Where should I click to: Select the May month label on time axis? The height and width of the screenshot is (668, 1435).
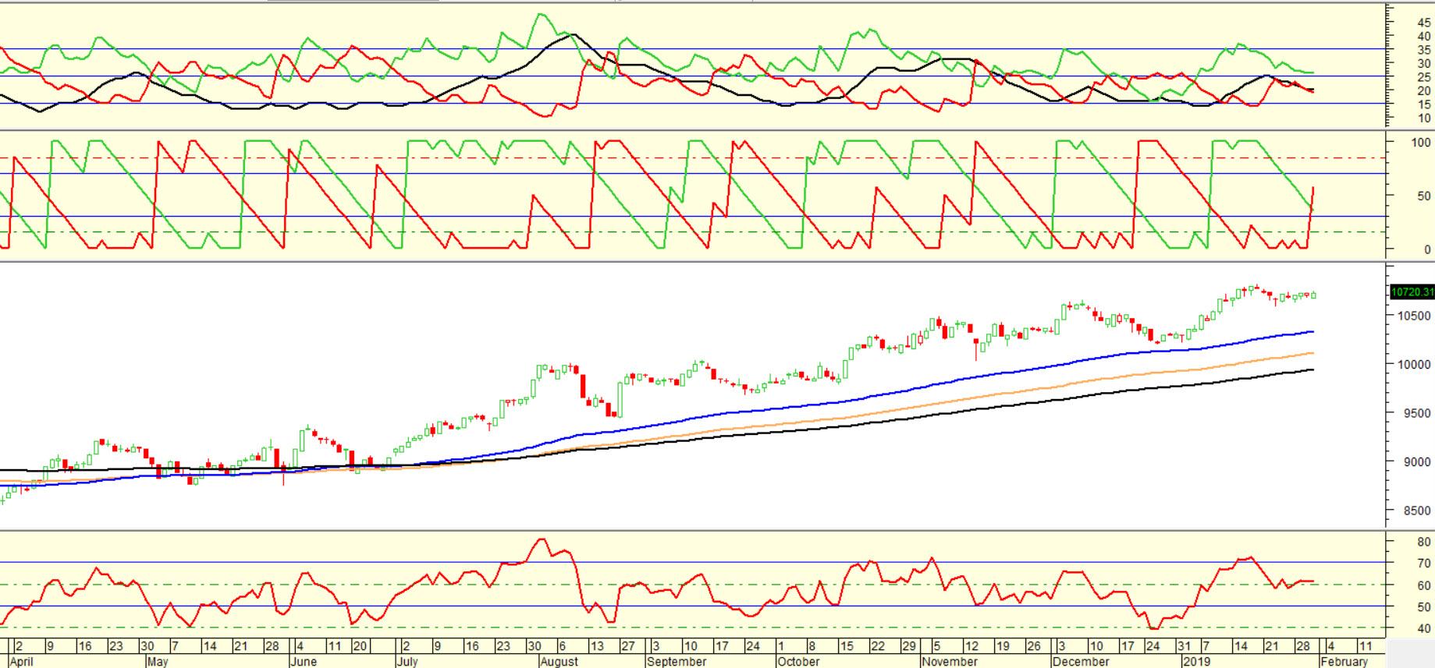pos(158,662)
